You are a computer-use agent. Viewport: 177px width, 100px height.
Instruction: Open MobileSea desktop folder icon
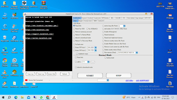pos(14,84)
